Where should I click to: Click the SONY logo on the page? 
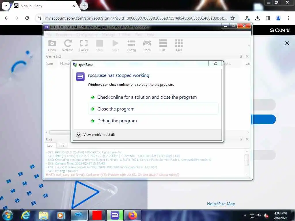(280, 30)
